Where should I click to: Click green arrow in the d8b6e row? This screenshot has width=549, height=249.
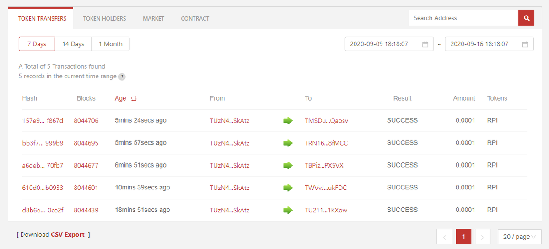click(288, 210)
